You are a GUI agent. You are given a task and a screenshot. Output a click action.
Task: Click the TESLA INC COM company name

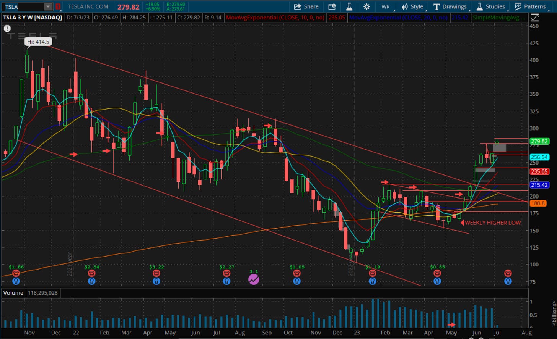coord(88,6)
